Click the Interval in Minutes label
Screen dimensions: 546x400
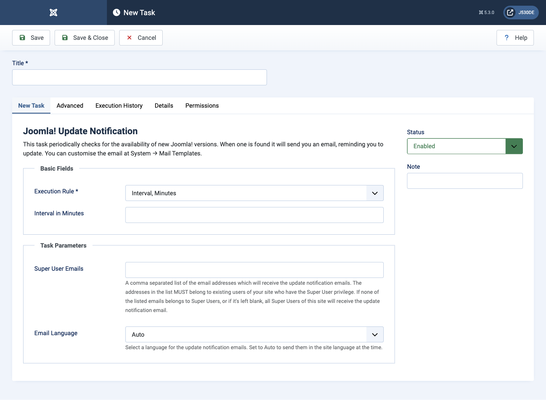tap(59, 213)
